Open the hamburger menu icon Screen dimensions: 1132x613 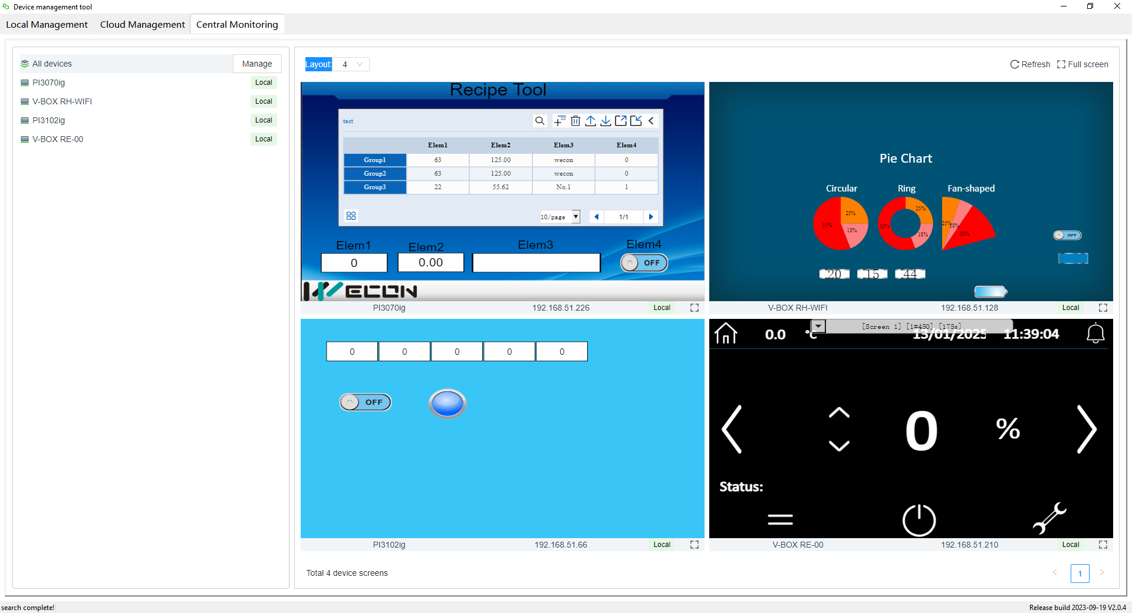click(x=780, y=519)
